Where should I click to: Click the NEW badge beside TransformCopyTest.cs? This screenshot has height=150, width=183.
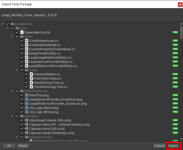tap(175, 87)
